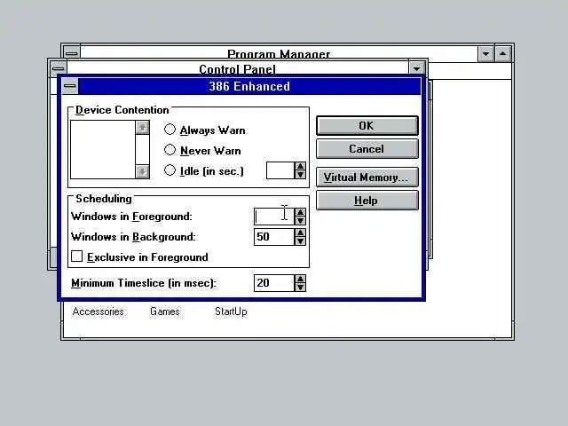Decrease the Idle seconds spinner value

point(300,175)
